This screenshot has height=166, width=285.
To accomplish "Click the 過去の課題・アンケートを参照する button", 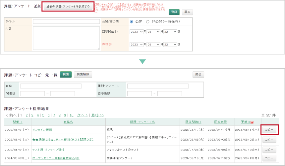I will click(x=68, y=6).
